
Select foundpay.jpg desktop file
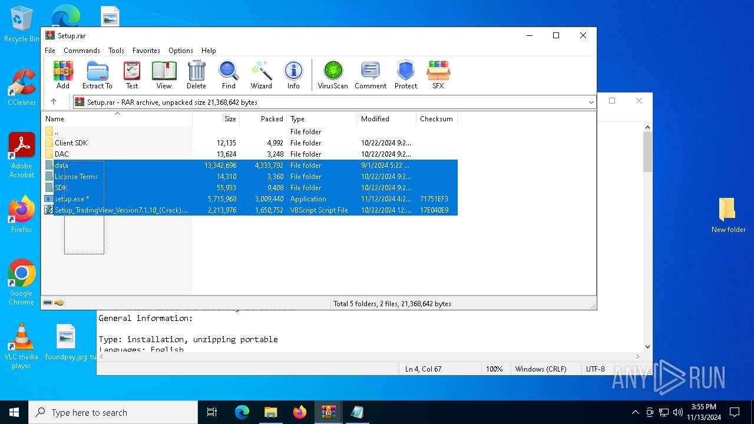coord(66,342)
